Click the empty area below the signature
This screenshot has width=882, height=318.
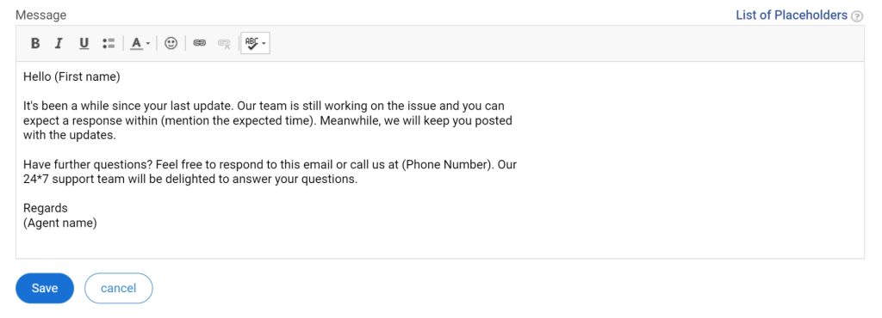(440, 245)
